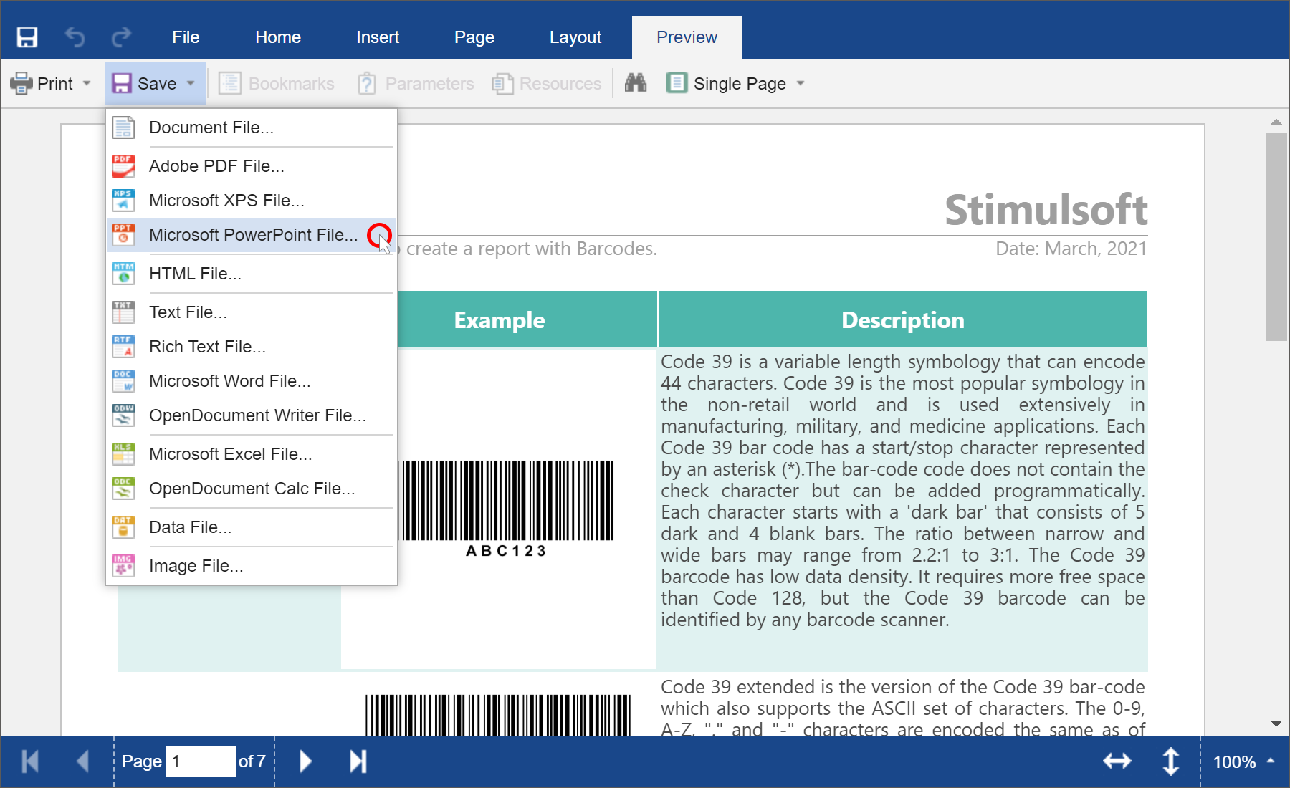Fit the page to width

click(1117, 761)
